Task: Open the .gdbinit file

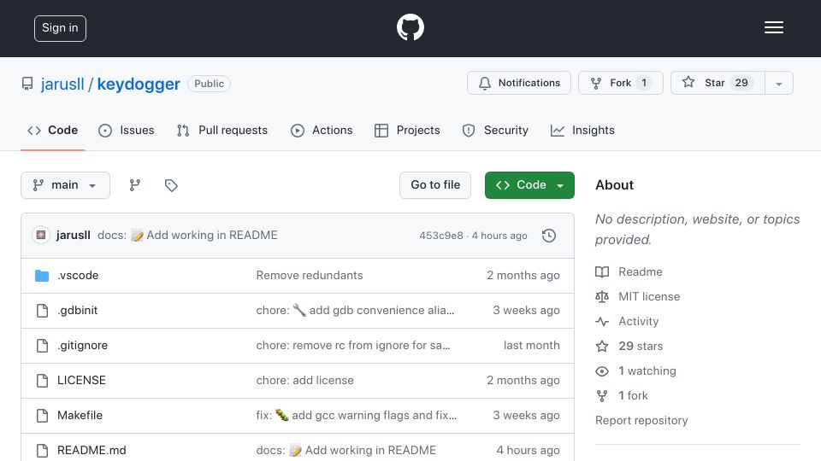Action: (78, 311)
